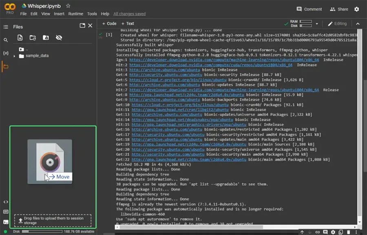
Task: Open the variable inspector {x} panel
Action: coord(6,53)
